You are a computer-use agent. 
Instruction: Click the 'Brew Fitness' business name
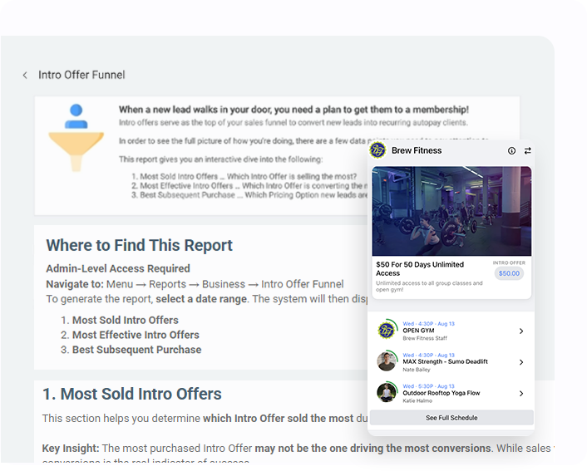coord(417,150)
